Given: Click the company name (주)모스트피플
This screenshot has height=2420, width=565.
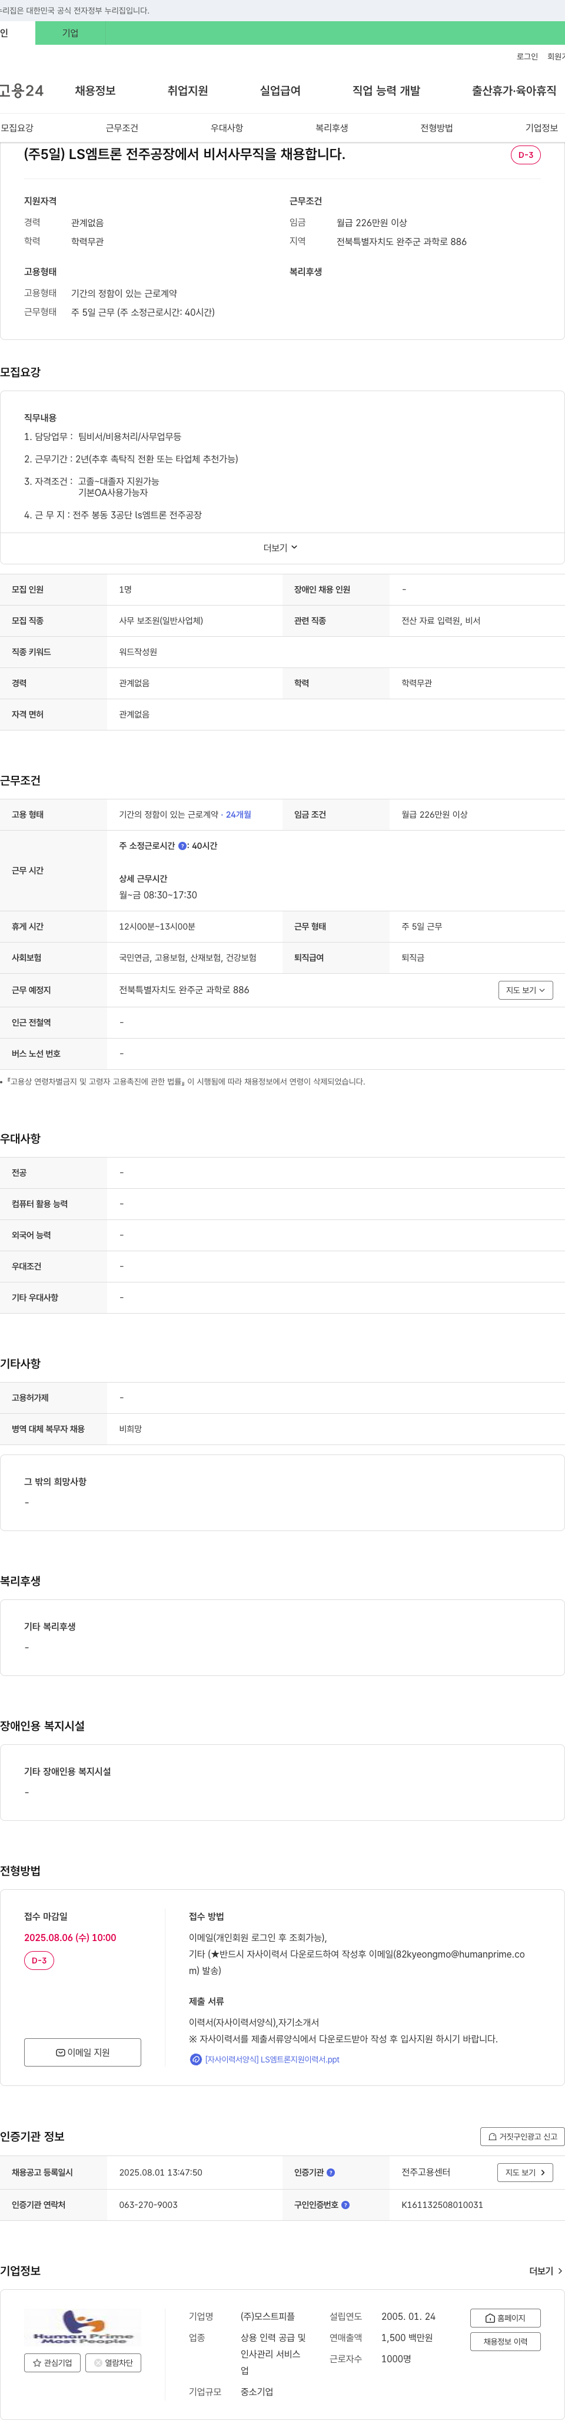Looking at the screenshot, I should [x=267, y=2317].
